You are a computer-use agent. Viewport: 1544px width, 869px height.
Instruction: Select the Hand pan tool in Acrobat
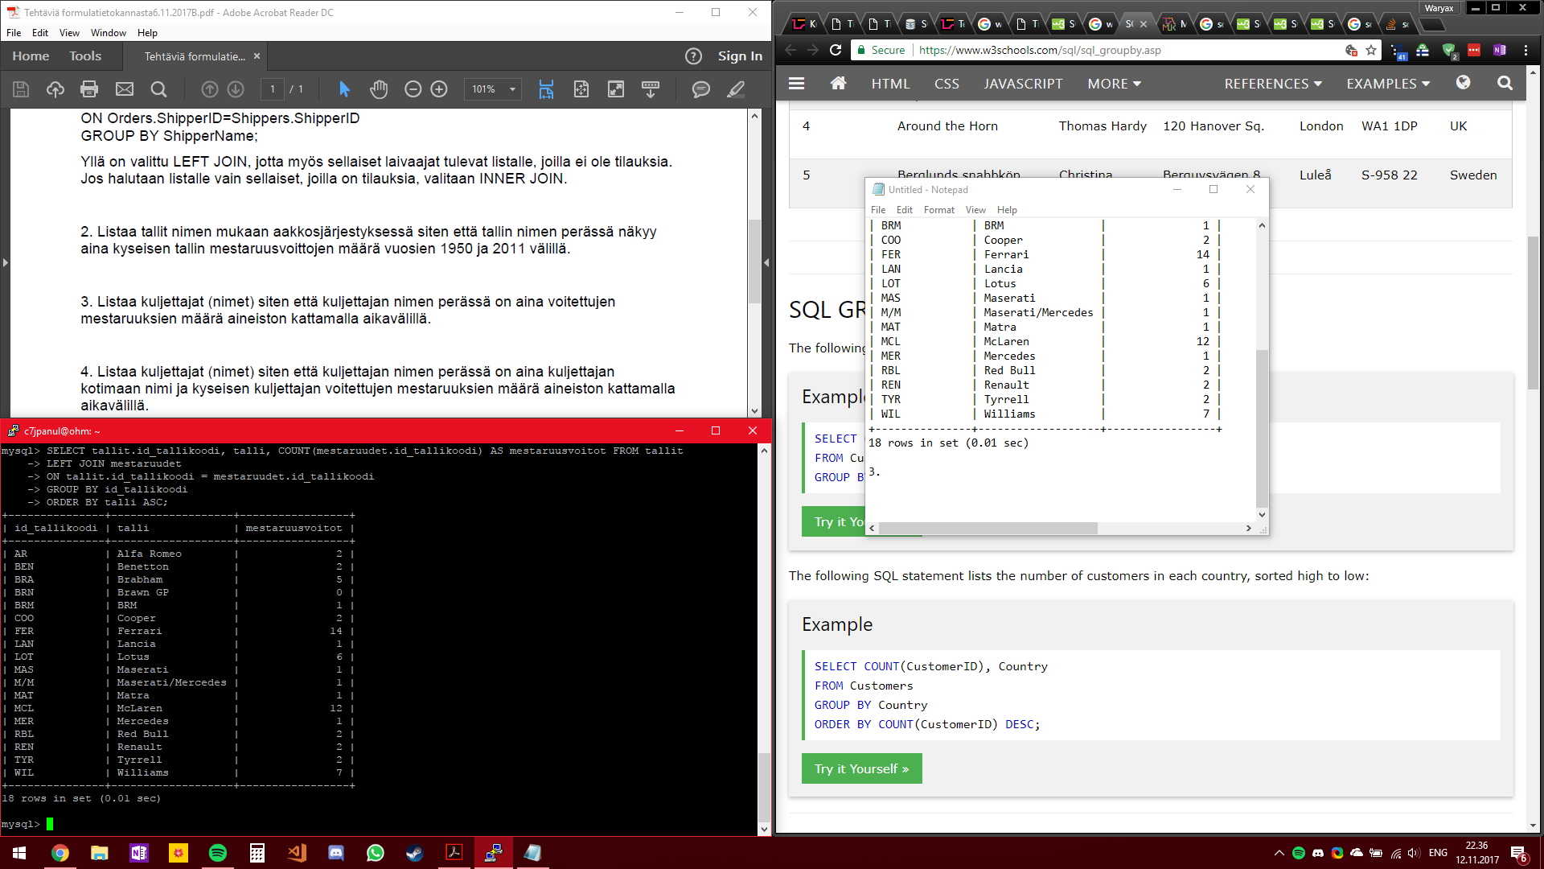pos(379,89)
